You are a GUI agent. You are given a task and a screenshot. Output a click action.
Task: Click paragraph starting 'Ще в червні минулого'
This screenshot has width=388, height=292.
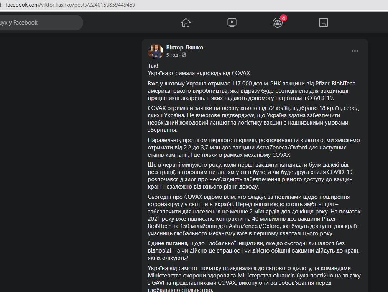pos(251,176)
